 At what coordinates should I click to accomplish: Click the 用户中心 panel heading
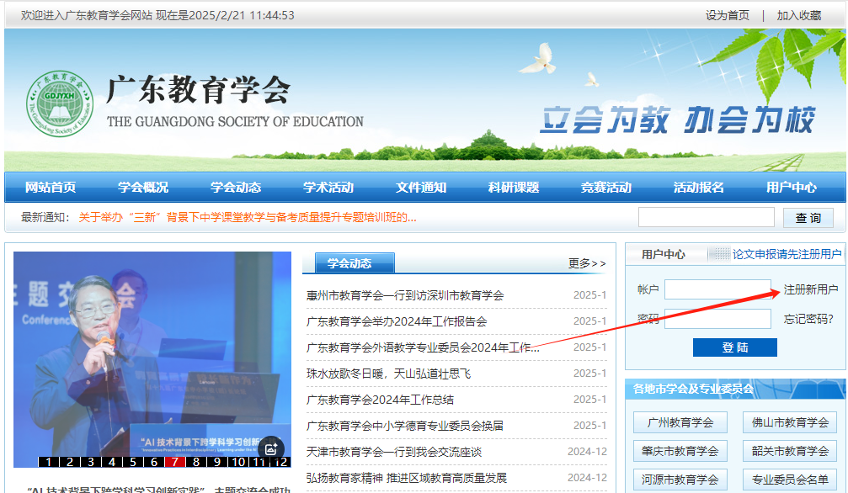click(x=663, y=254)
